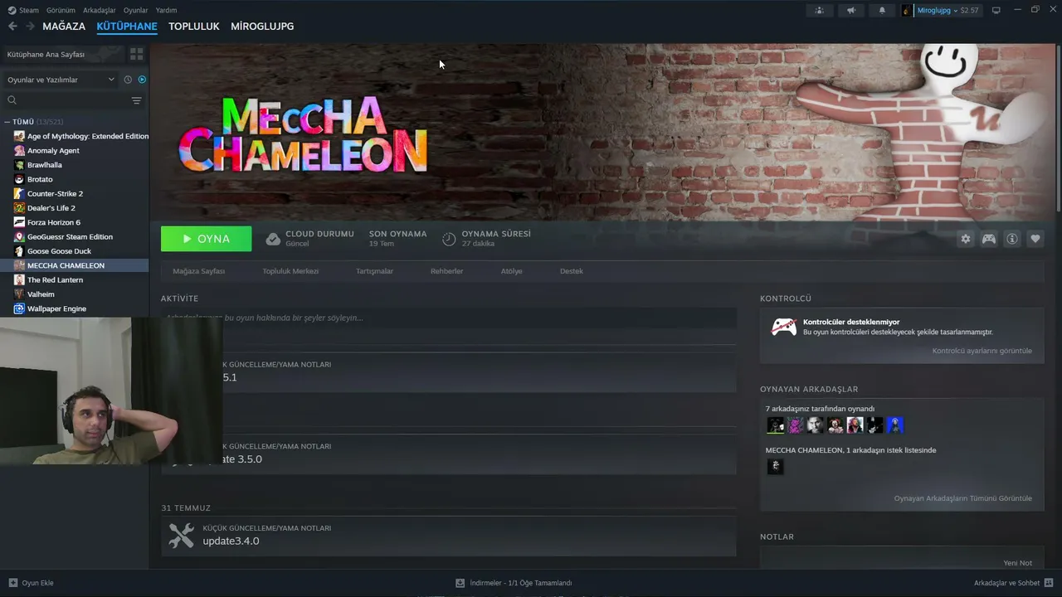The width and height of the screenshot is (1062, 597).
Task: Open the MİROGLUJPG profile tab
Action: pos(262,27)
